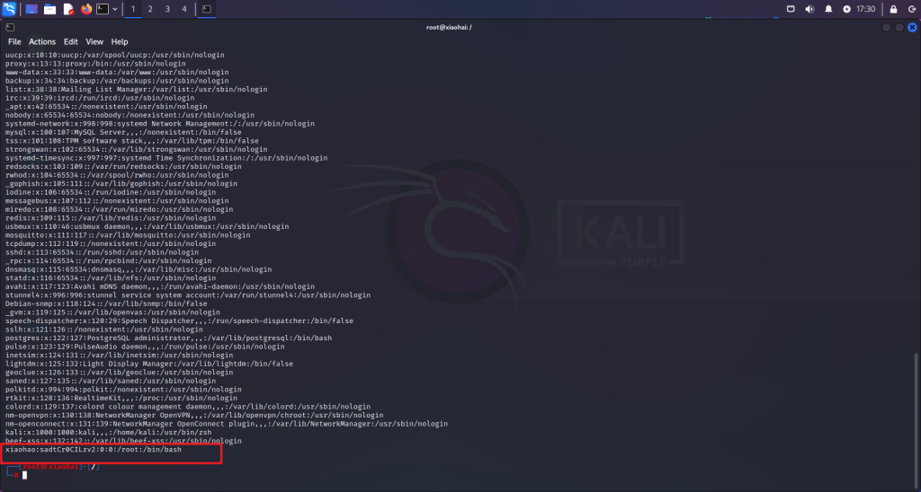Click the pulse PulseAudio daemon line
Screen dimensions: 921x492
point(145,347)
